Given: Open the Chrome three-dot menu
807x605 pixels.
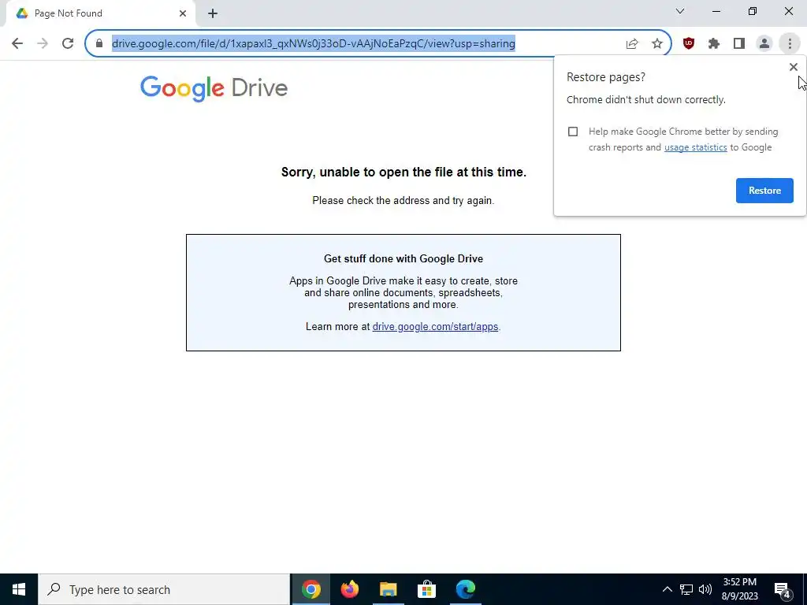Looking at the screenshot, I should tap(790, 44).
